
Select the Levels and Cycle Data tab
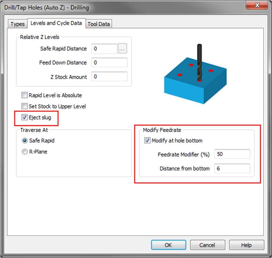56,23
